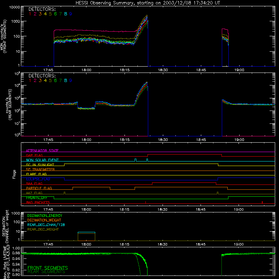Click counts/s (REAR SEGMENTS) axis title
This screenshot has height=279, width=279.
tap(9, 104)
